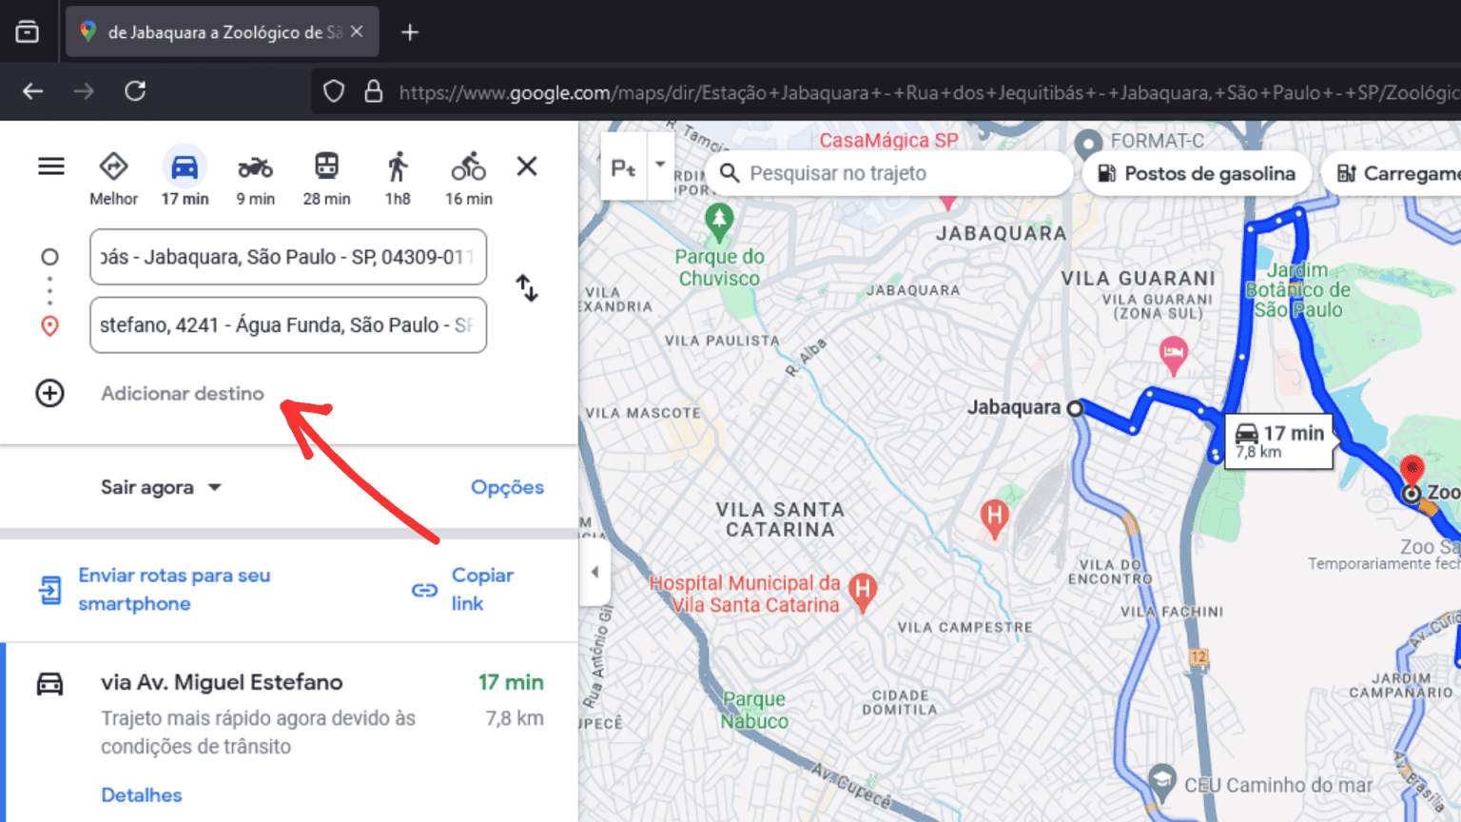Click the Parque do Chuvisco park pin

click(x=719, y=222)
